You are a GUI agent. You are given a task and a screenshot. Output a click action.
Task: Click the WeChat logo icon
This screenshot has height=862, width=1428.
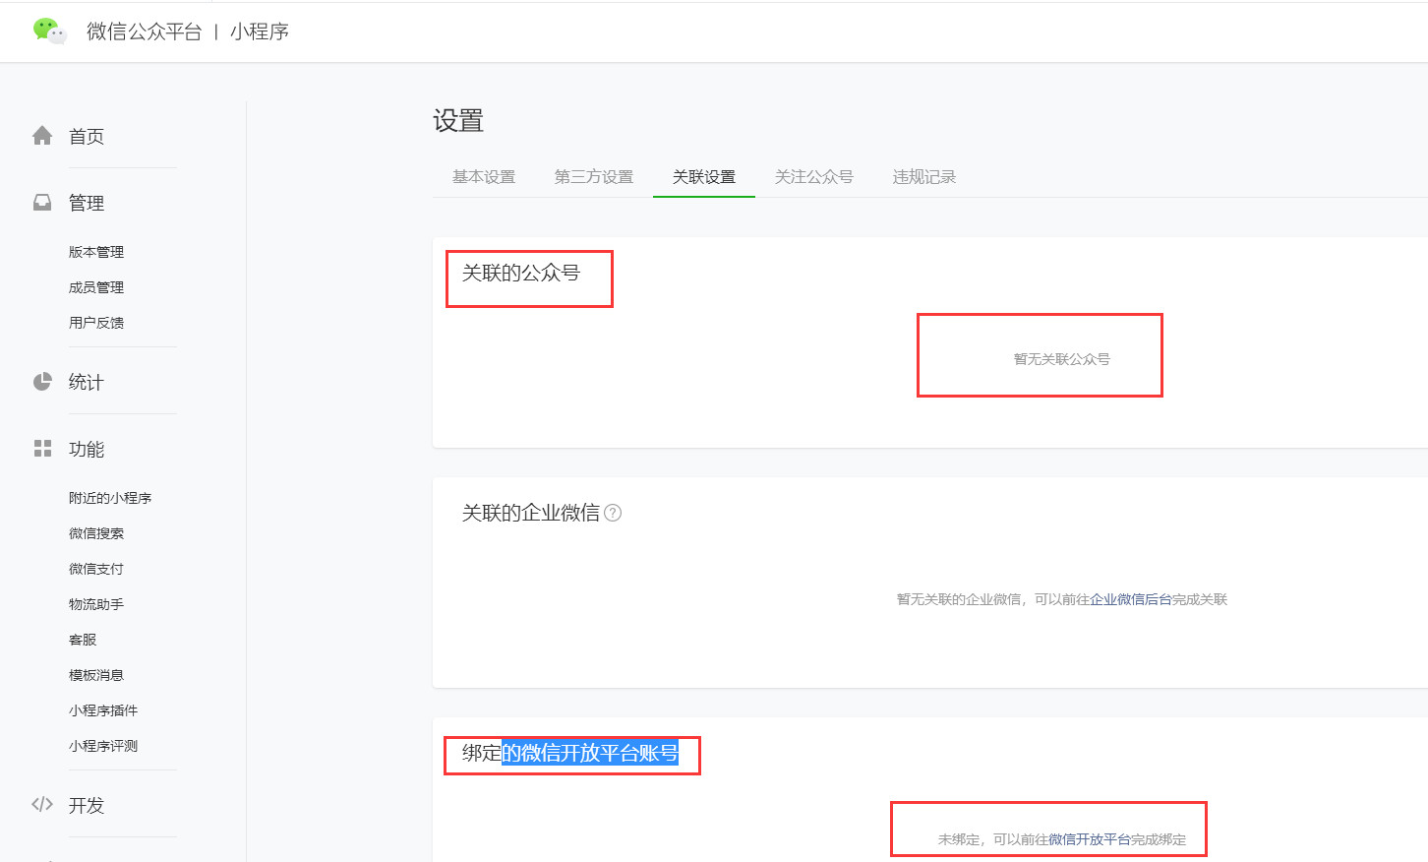coord(49,31)
